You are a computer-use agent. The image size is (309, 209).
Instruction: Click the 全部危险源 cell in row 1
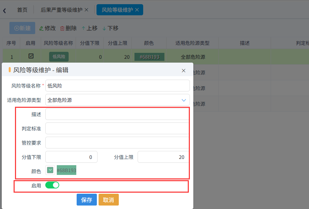coord(193,57)
